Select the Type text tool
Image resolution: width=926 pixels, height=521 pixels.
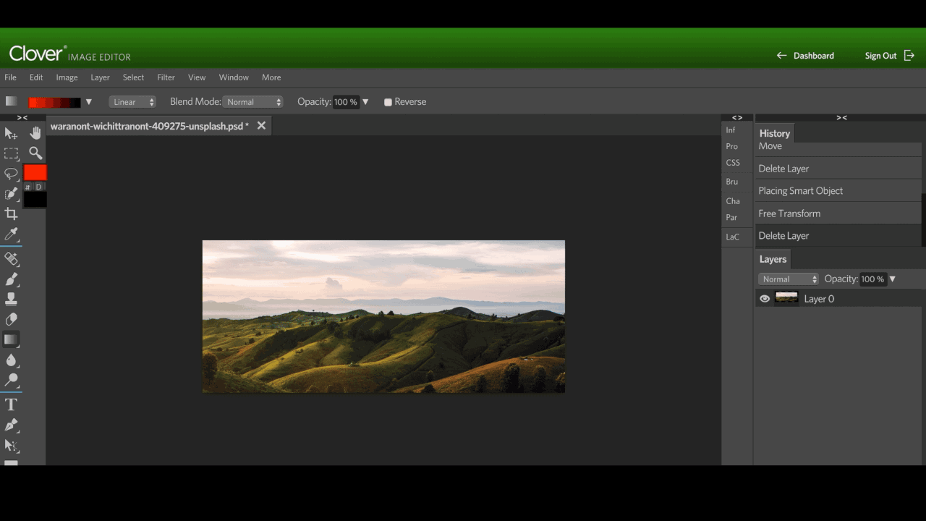tap(11, 404)
